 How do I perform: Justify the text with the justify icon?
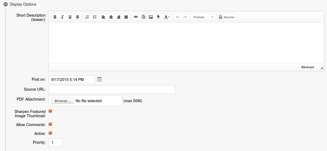126,17
